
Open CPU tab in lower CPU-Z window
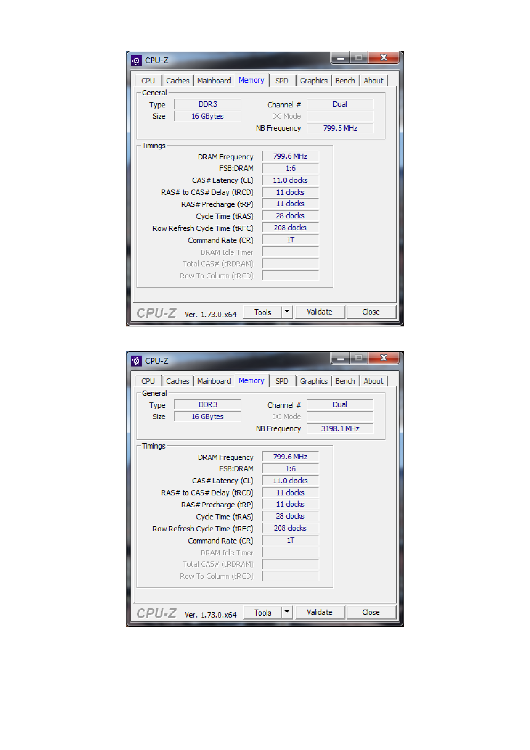coord(148,381)
